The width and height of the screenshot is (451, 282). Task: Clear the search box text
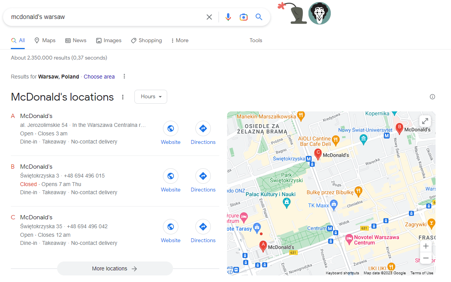209,17
